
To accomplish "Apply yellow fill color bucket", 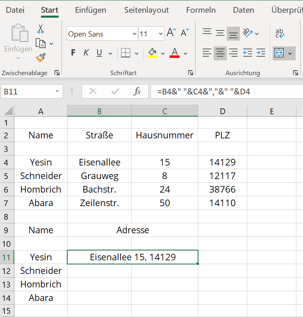I will tap(152, 53).
